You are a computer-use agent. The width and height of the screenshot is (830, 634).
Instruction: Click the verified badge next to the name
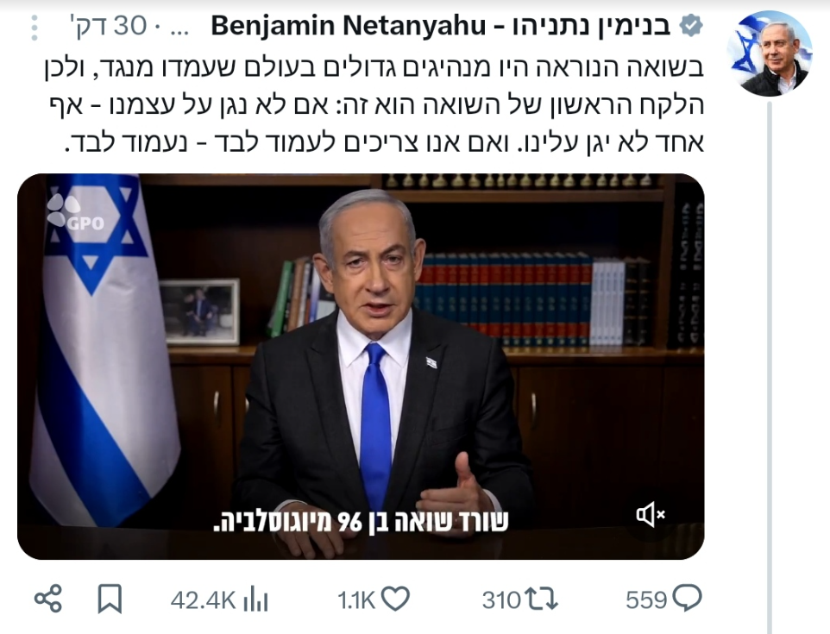point(691,25)
